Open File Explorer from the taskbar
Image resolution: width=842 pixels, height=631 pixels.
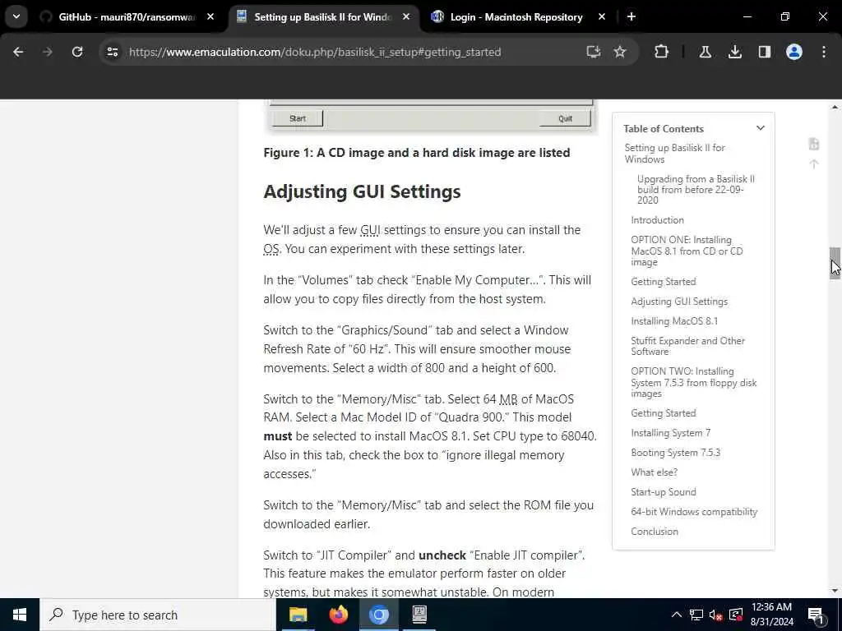tap(298, 615)
